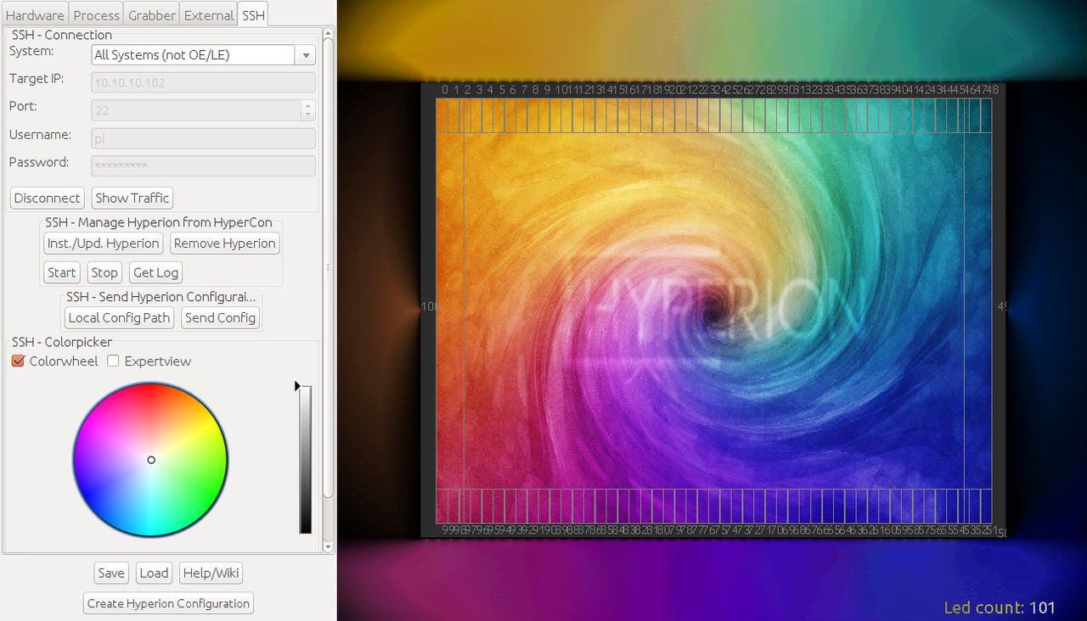Switch to the Hardware tab
Screen dimensions: 1087x621
[x=35, y=14]
